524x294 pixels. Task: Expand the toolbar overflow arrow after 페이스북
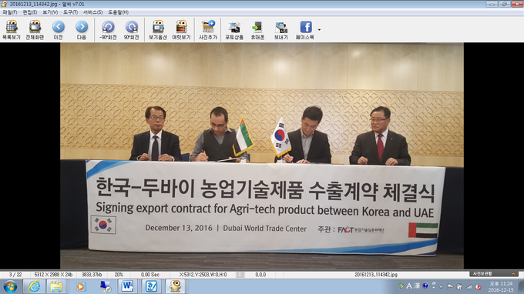tap(319, 30)
